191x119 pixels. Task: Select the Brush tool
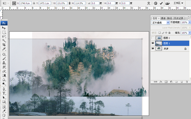point(4,59)
